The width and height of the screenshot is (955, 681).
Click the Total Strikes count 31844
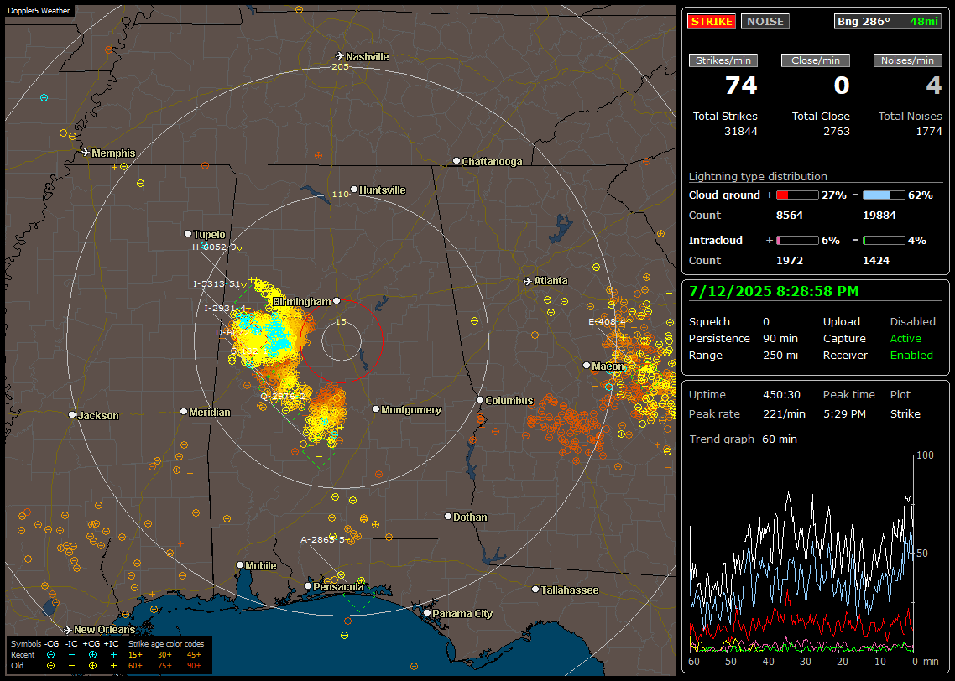(741, 132)
